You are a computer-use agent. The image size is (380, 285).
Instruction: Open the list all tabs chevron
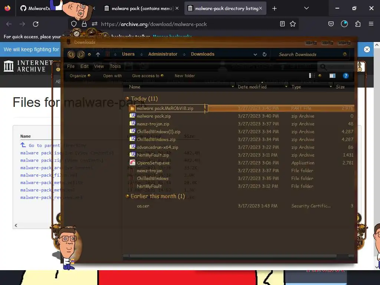click(x=306, y=8)
